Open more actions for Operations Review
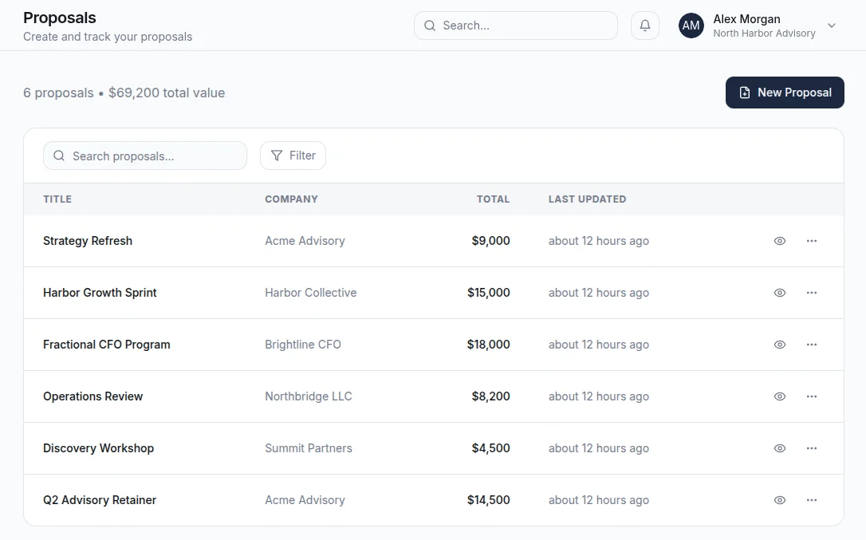This screenshot has width=866, height=540. (811, 396)
